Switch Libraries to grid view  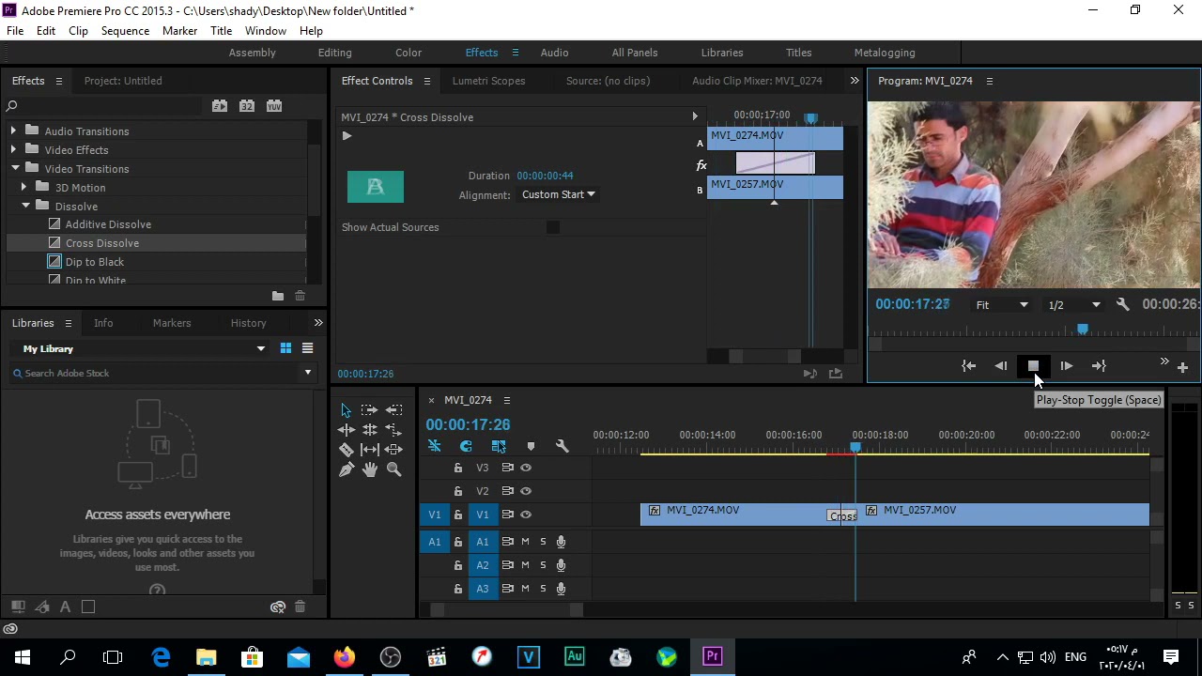[x=285, y=348]
